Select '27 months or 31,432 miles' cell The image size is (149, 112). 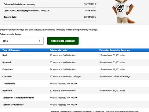coord(112,55)
